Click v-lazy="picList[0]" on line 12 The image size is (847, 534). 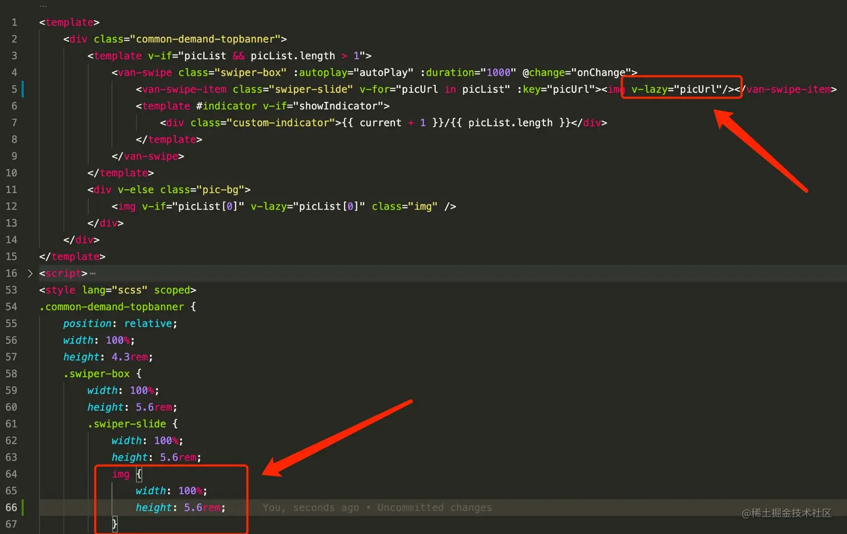click(308, 207)
